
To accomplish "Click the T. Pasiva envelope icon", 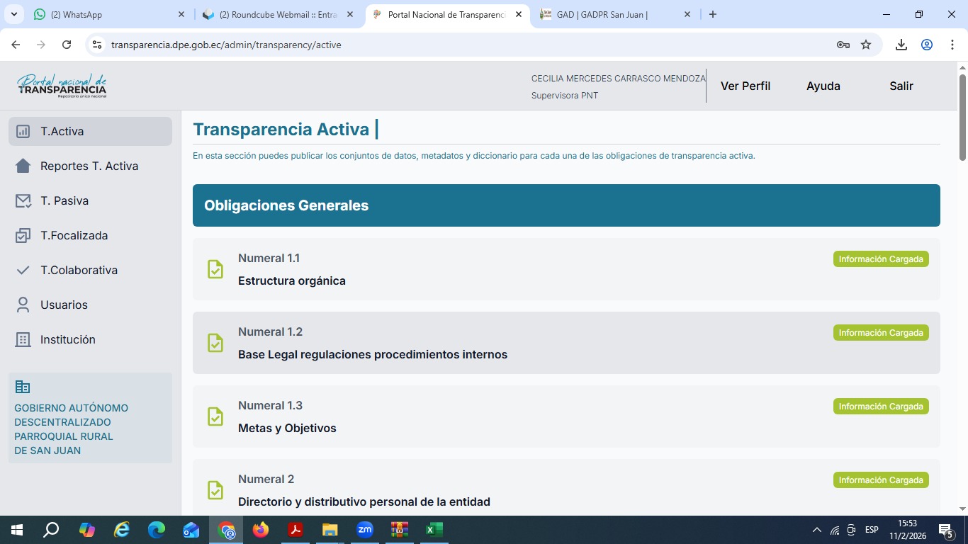I will 23,201.
